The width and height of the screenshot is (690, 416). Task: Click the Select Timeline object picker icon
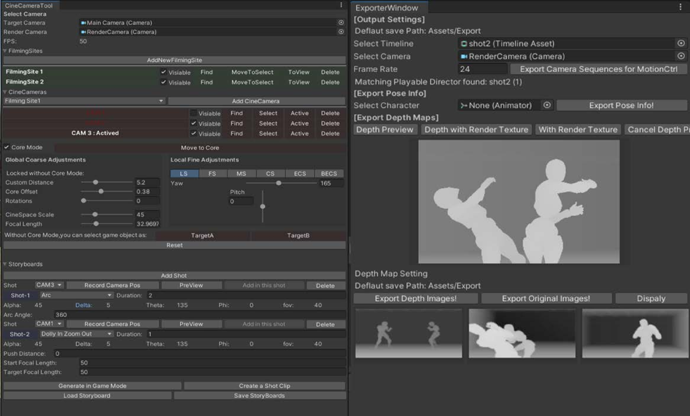click(681, 43)
